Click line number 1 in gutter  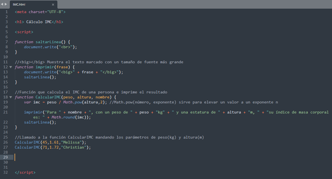[x=6, y=12]
